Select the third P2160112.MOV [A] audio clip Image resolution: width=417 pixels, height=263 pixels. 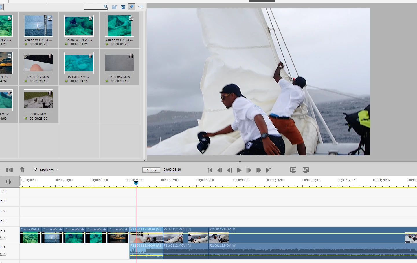point(313,251)
